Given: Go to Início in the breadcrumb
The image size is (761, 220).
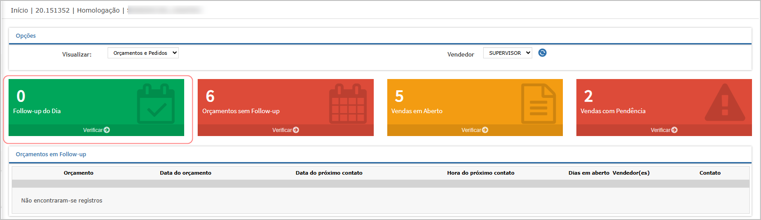Looking at the screenshot, I should coord(19,10).
